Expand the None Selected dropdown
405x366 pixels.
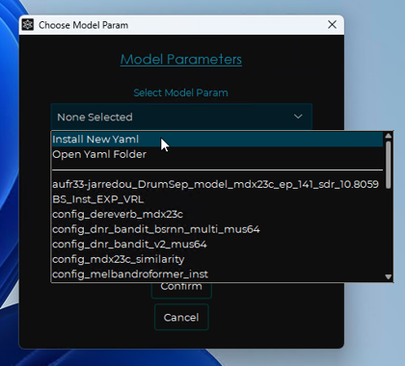(181, 117)
